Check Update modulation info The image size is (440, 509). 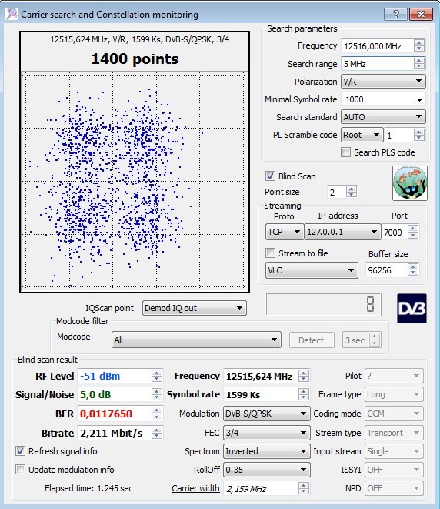(20, 470)
